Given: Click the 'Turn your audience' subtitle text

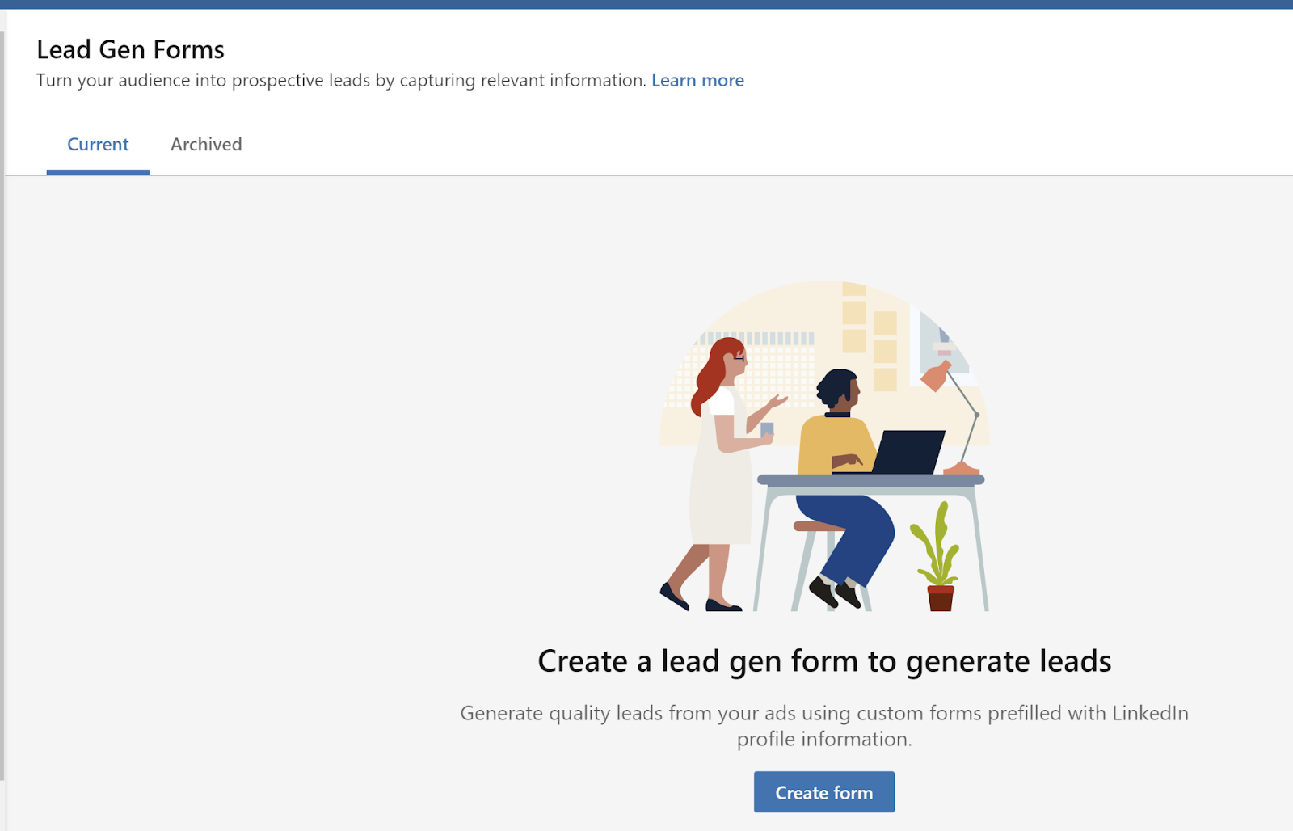Looking at the screenshot, I should point(341,81).
